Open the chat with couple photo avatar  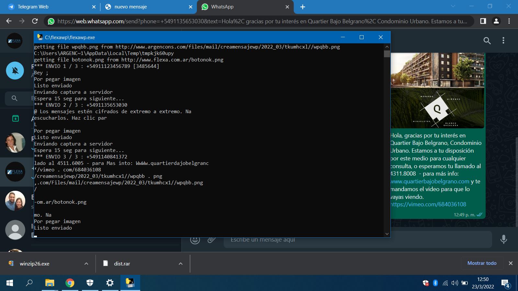tap(15, 201)
